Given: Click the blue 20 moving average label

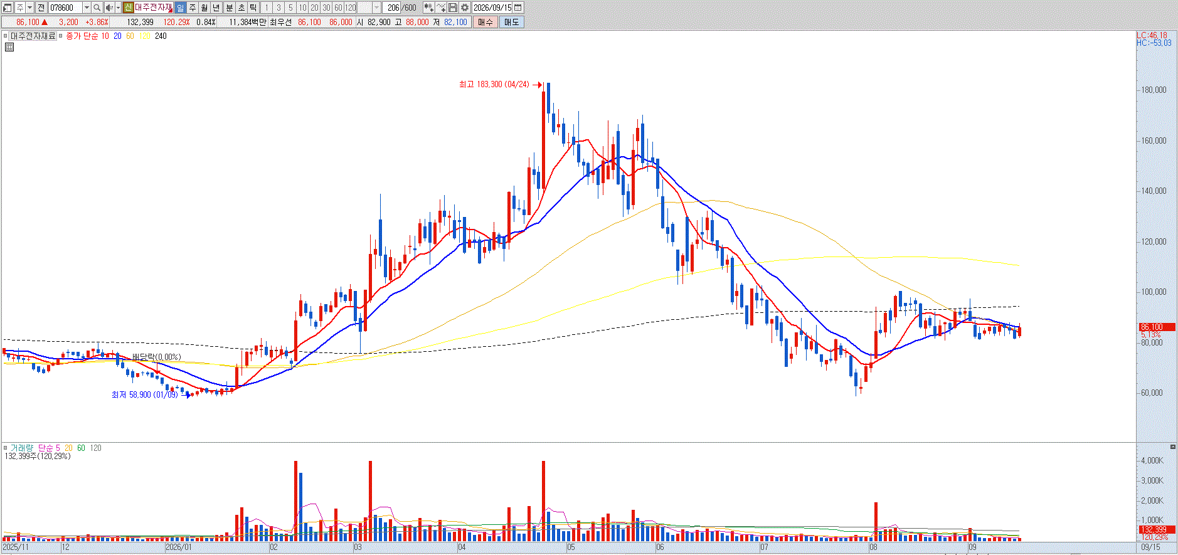Looking at the screenshot, I should (117, 36).
